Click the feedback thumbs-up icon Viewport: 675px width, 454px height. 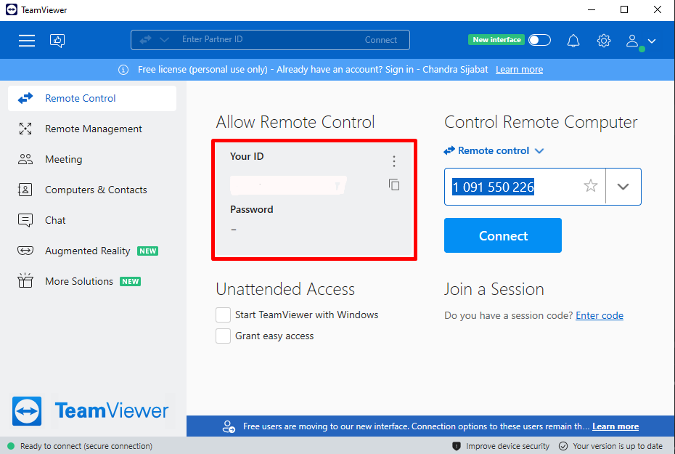(57, 41)
